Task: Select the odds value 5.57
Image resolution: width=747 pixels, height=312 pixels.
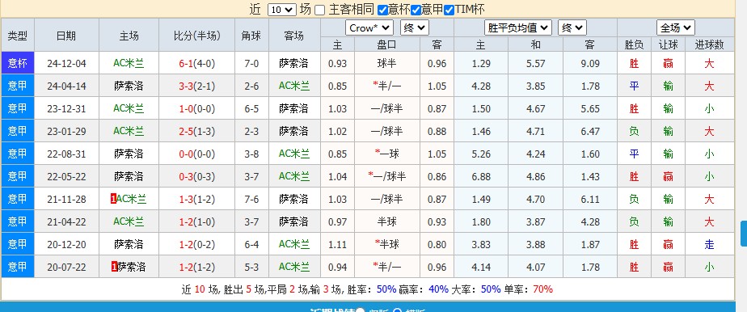Action: 535,63
